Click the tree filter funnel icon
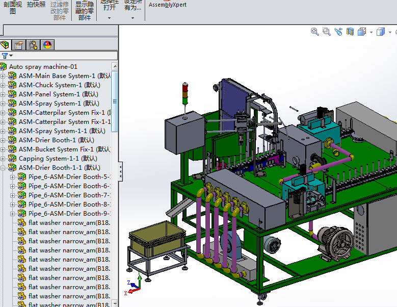 click(5, 56)
